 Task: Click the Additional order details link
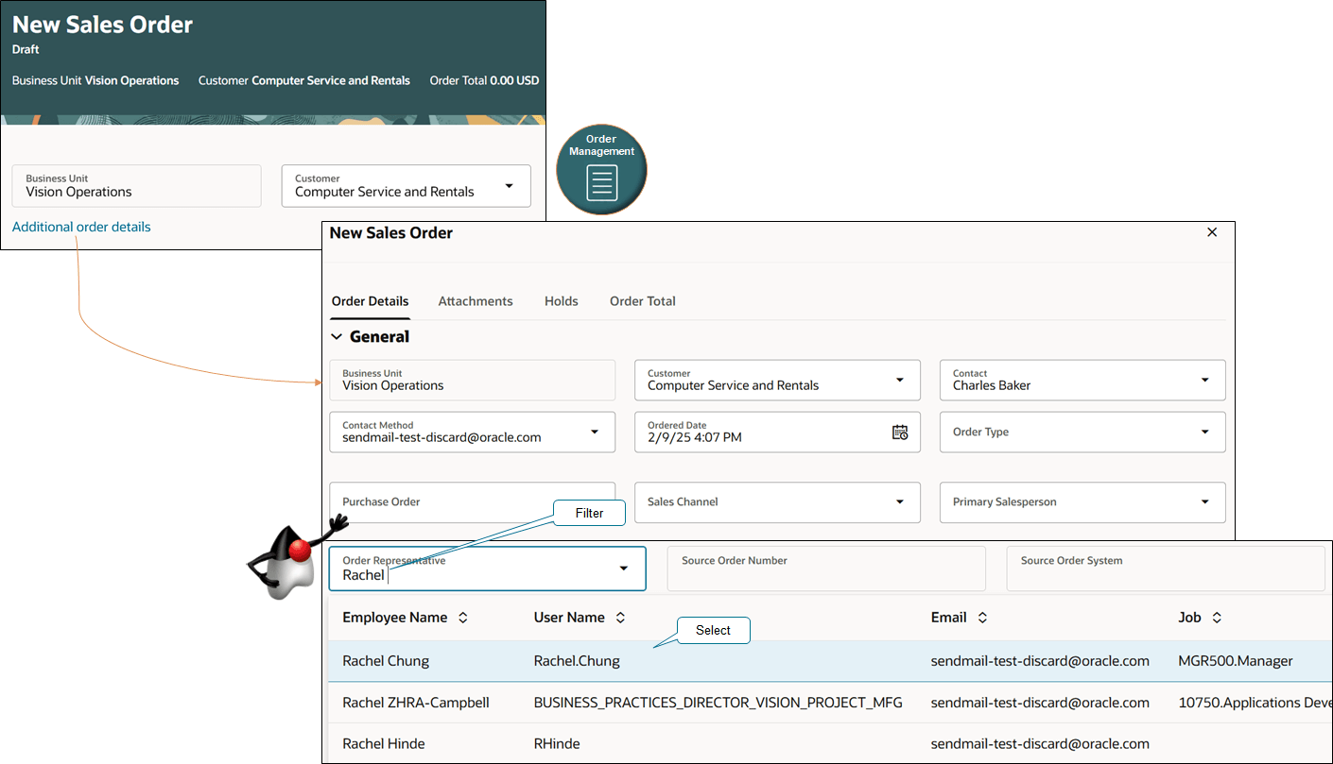coord(81,227)
